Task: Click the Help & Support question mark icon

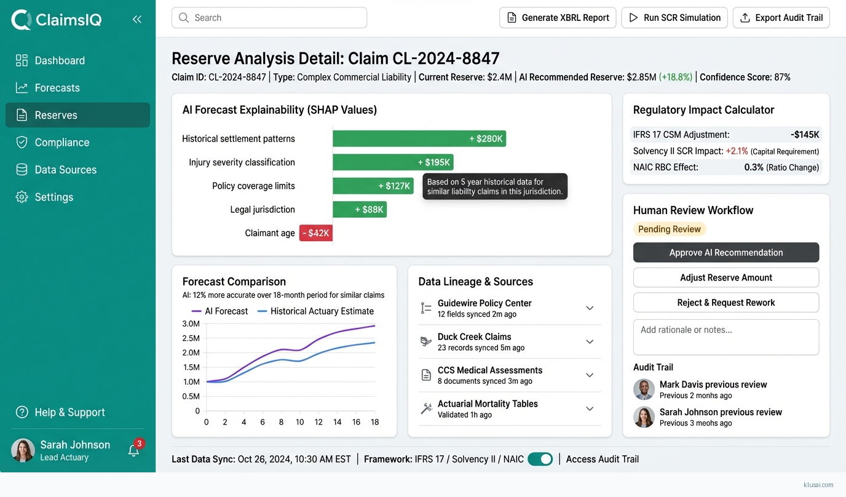Action: pyautogui.click(x=22, y=412)
